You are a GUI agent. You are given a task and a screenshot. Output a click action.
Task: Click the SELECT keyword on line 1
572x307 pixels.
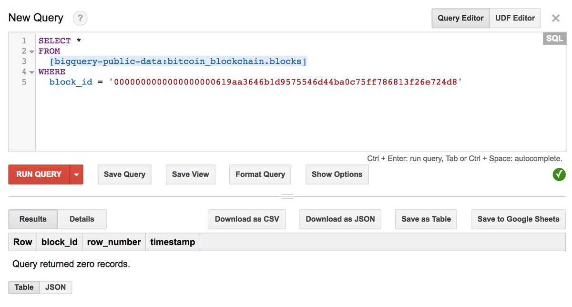point(54,41)
